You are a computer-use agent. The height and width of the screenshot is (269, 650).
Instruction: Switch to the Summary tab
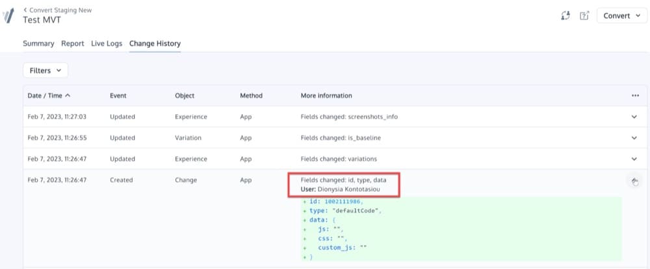[x=38, y=43]
